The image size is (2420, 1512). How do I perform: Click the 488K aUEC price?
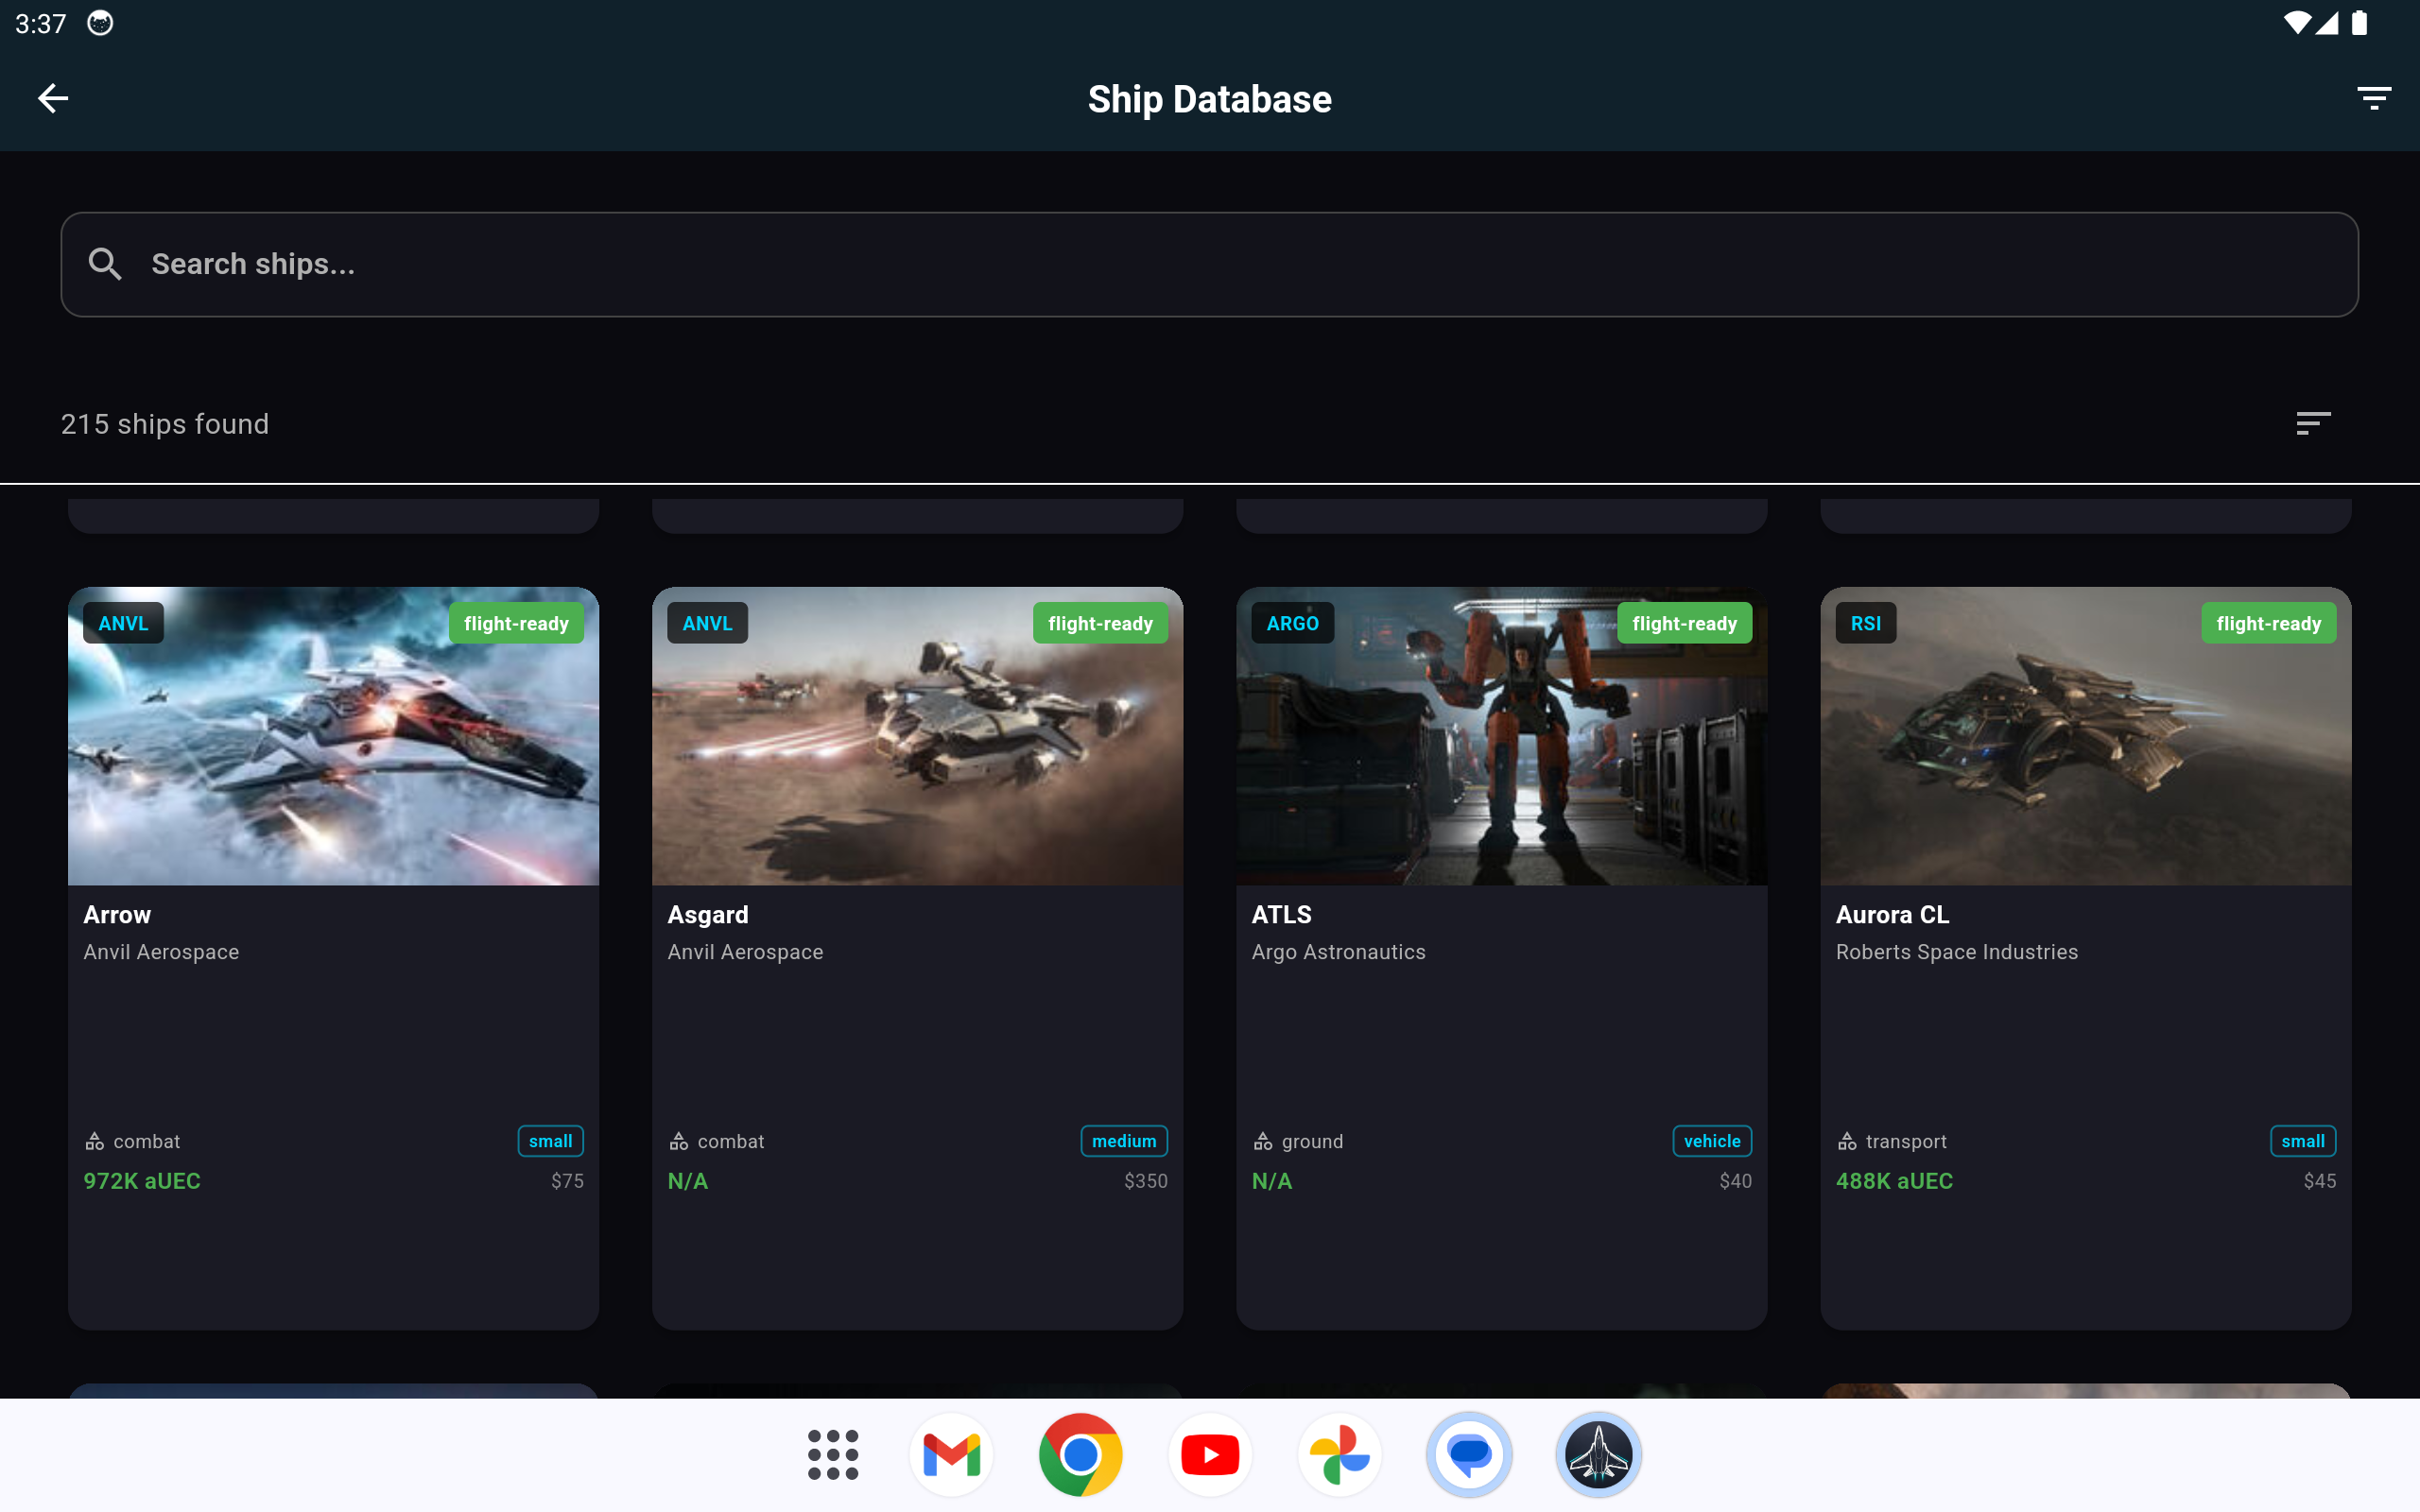[x=1894, y=1181]
